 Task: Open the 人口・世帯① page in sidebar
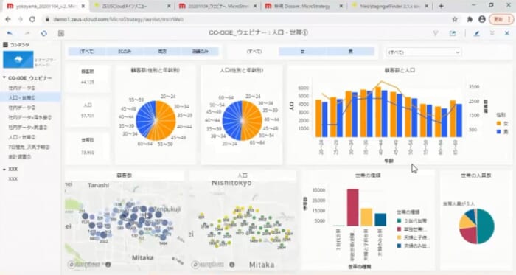pos(21,98)
